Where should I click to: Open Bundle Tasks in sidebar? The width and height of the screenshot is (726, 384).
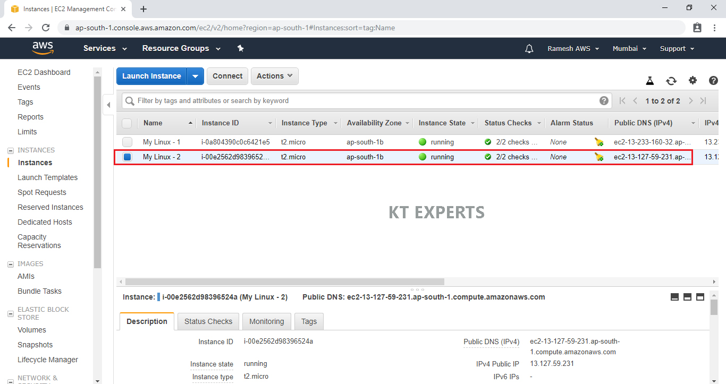[x=39, y=291]
